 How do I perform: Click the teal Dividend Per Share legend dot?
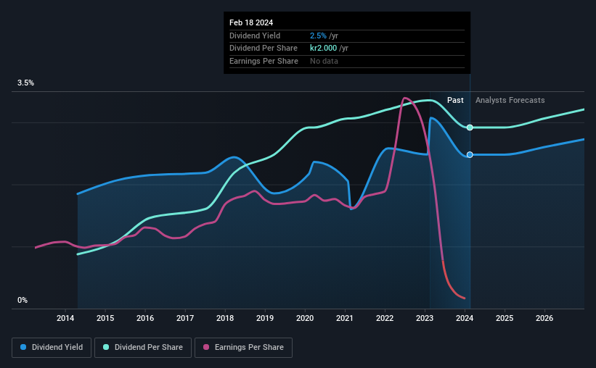pyautogui.click(x=106, y=347)
